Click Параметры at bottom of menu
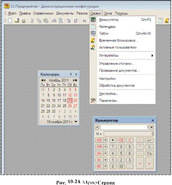 tap(109, 100)
